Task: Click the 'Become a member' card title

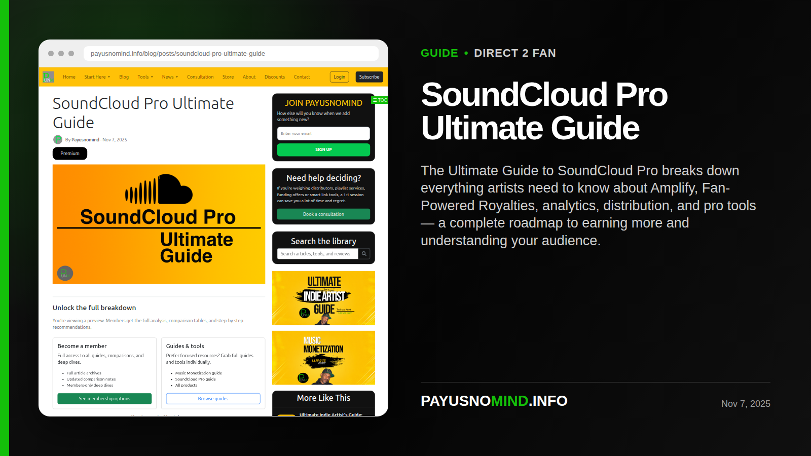Action: (x=82, y=346)
